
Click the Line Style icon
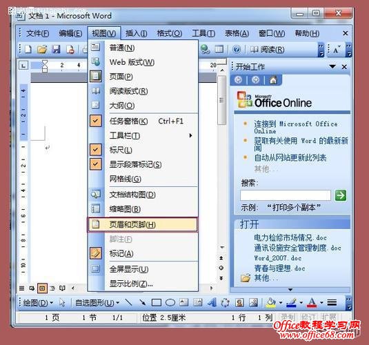tap(332, 302)
